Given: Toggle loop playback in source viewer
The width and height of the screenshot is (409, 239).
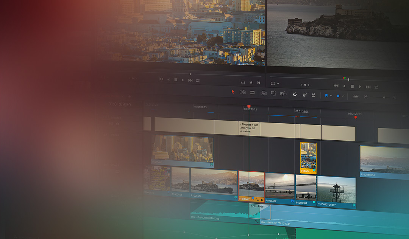Looking at the screenshot, I should (198, 81).
